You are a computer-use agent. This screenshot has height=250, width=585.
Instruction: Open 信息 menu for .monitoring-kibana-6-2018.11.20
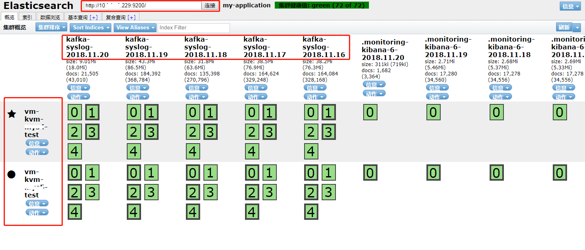[374, 84]
